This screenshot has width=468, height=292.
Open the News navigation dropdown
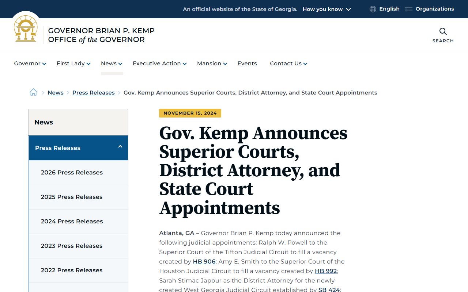(112, 64)
